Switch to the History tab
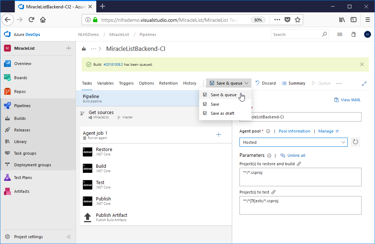375x244 pixels. coord(190,83)
